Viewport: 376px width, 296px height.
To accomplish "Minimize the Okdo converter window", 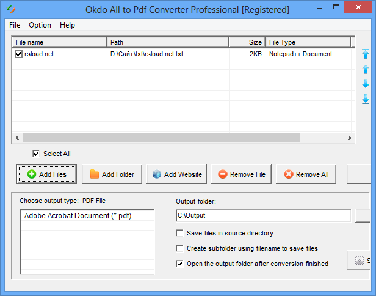I will [x=320, y=9].
